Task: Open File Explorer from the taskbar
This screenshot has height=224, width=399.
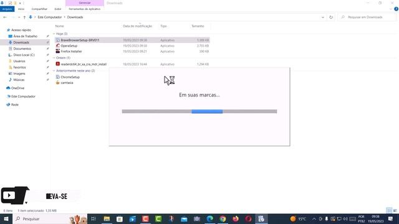Action: point(107,218)
